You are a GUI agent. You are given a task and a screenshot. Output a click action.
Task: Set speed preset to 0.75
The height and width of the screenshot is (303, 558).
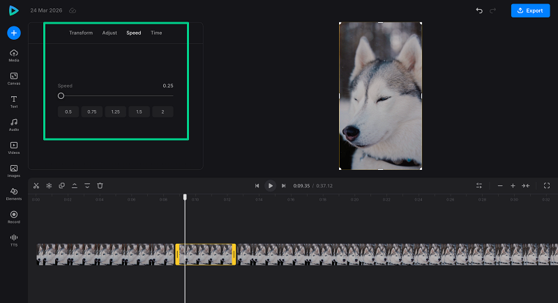pyautogui.click(x=92, y=111)
